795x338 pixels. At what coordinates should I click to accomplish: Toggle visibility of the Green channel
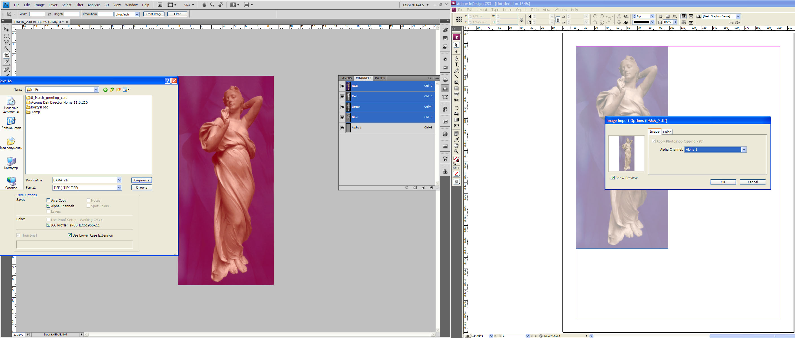pyautogui.click(x=342, y=107)
